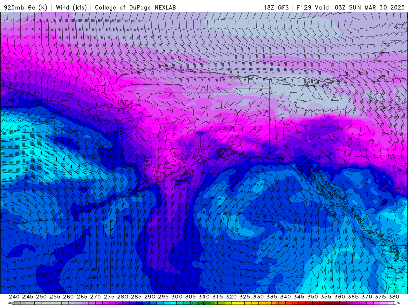The image size is (408, 306).
Task: Click the 255 value on the color scale
Action: point(55,297)
